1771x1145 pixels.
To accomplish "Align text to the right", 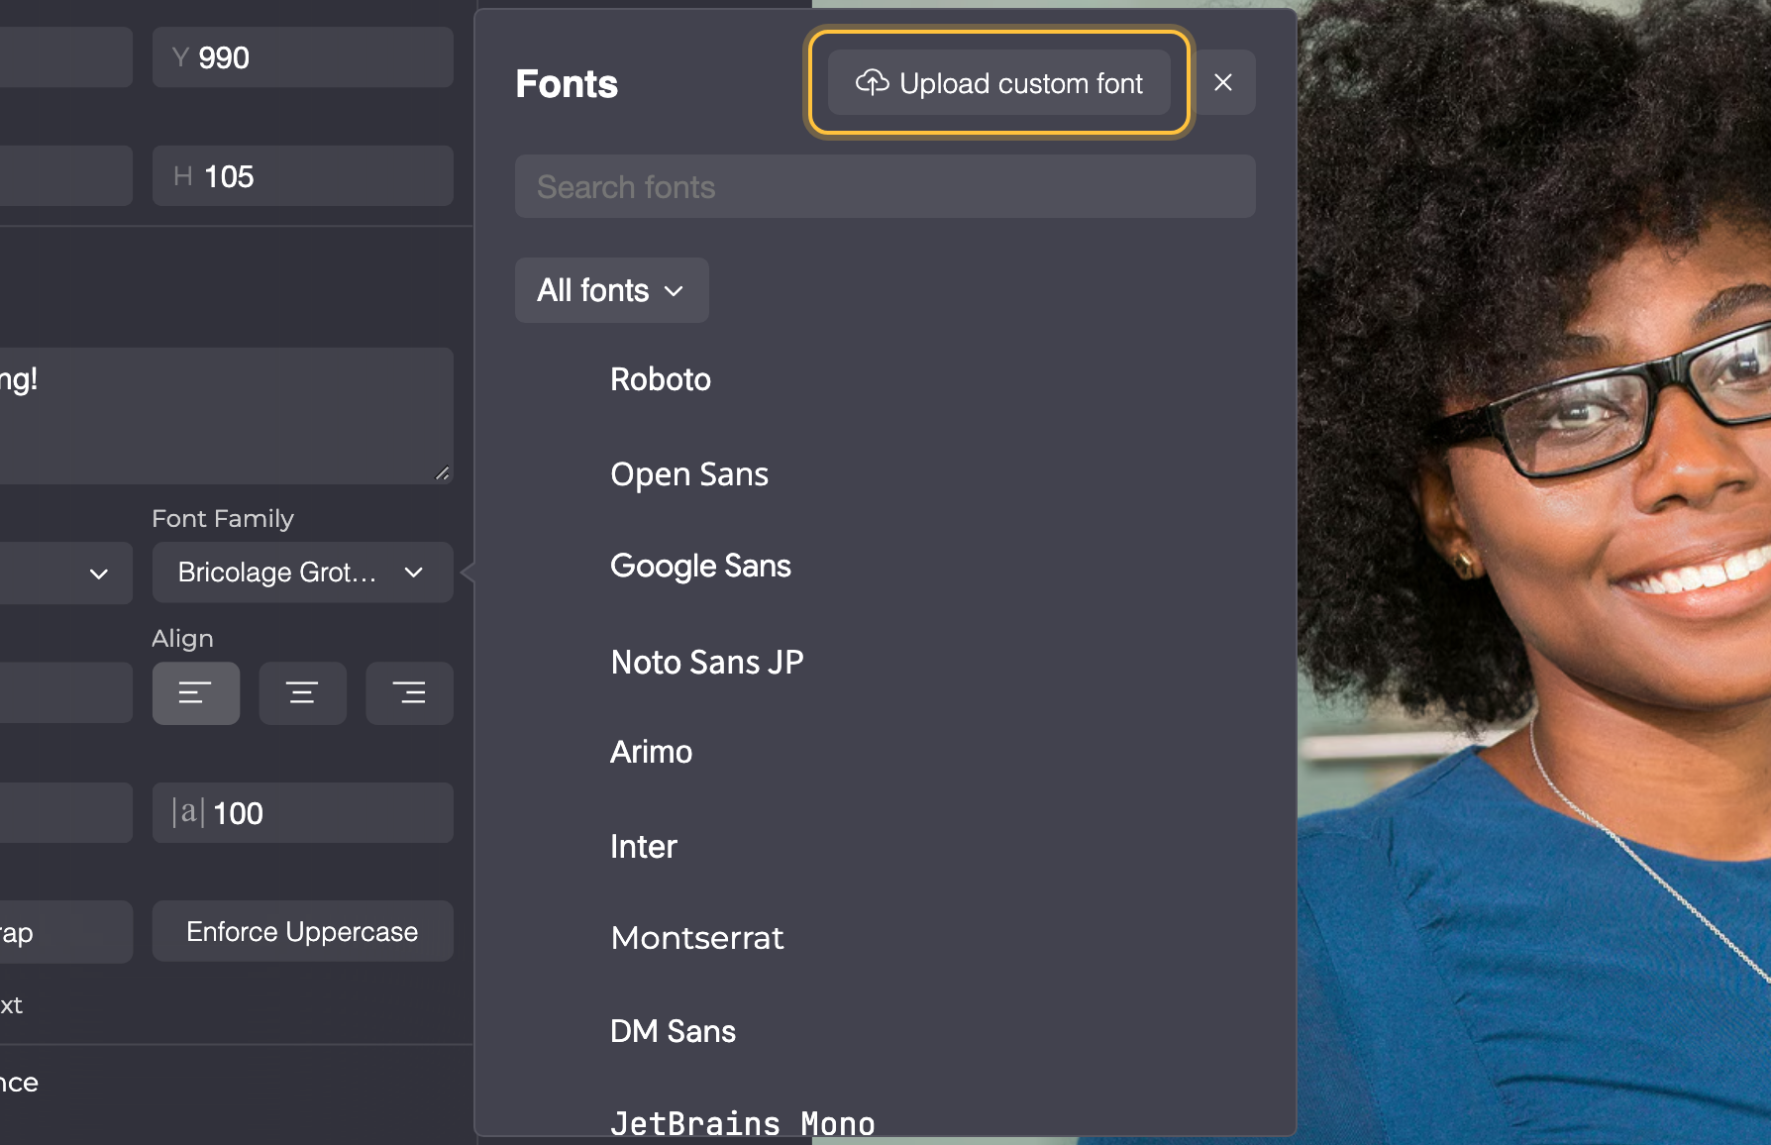I will pyautogui.click(x=410, y=693).
